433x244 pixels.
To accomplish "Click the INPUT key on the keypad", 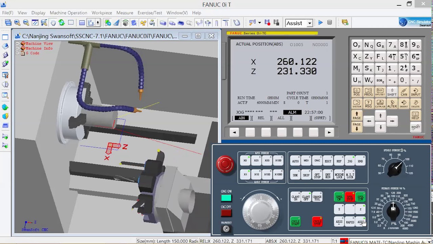I will pyautogui.click(x=416, y=92).
